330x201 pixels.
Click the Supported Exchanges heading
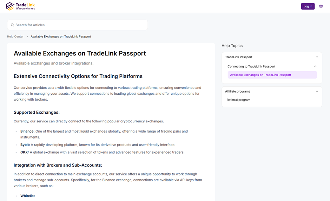tap(37, 113)
